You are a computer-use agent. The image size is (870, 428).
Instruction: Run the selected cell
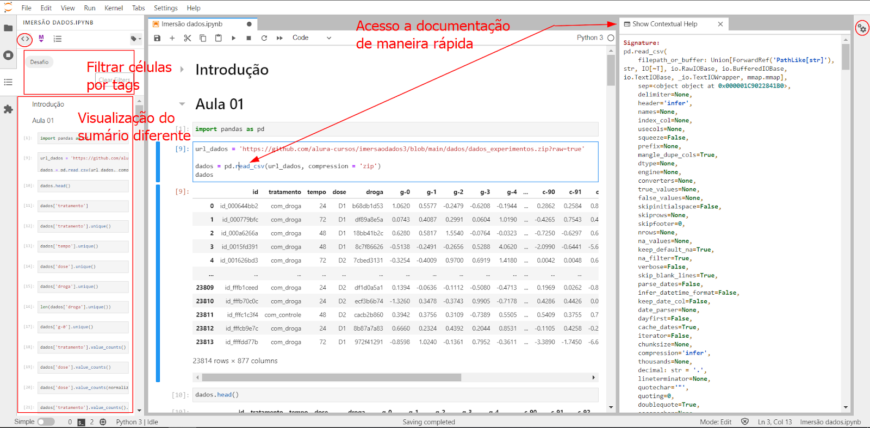234,38
